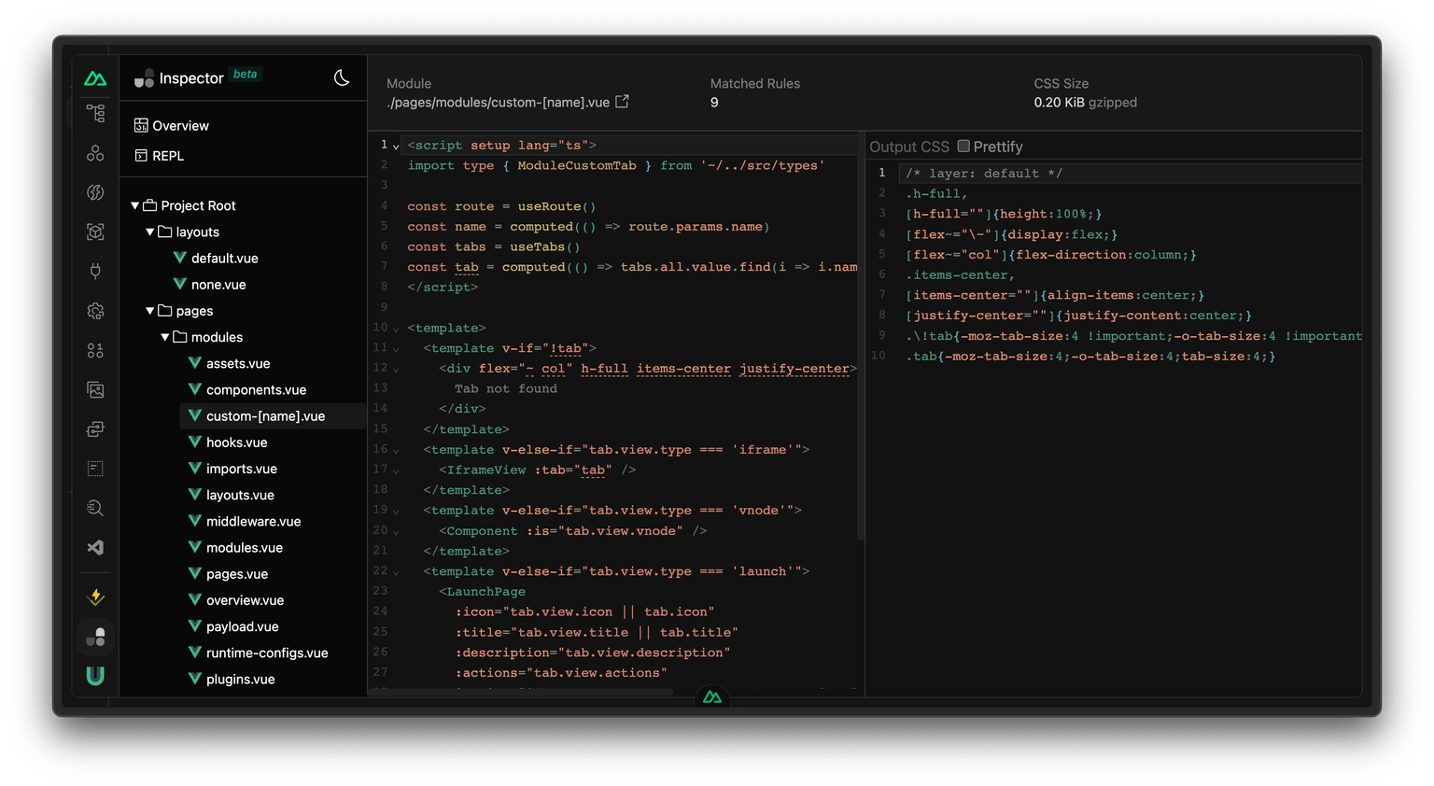Select the active UnoCSS inspector icon
The width and height of the screenshot is (1434, 786).
tap(94, 637)
